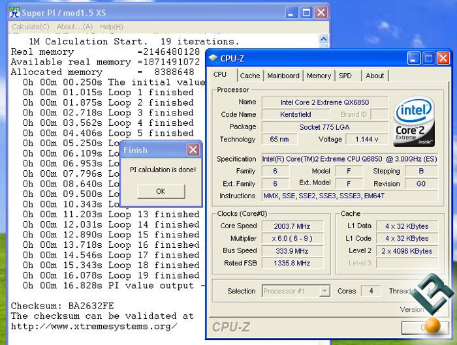Click the Package value Socket 775 LGA

click(x=324, y=127)
